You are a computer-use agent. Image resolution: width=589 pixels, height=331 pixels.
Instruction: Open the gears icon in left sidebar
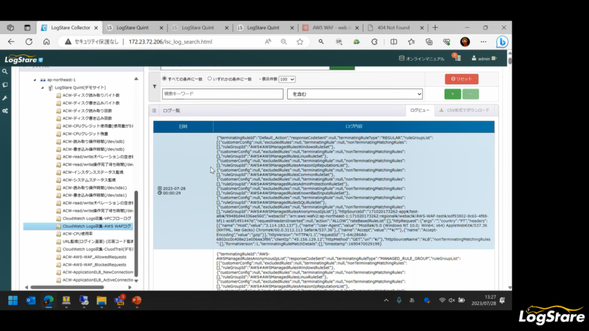point(5,111)
